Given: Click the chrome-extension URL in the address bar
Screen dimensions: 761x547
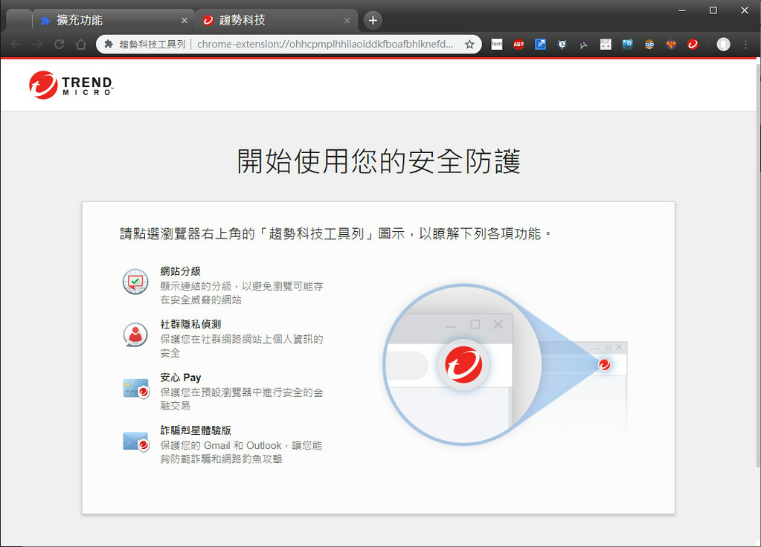Looking at the screenshot, I should pyautogui.click(x=325, y=44).
